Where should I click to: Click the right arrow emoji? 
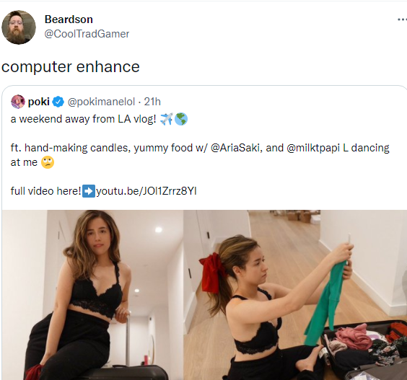(x=89, y=191)
